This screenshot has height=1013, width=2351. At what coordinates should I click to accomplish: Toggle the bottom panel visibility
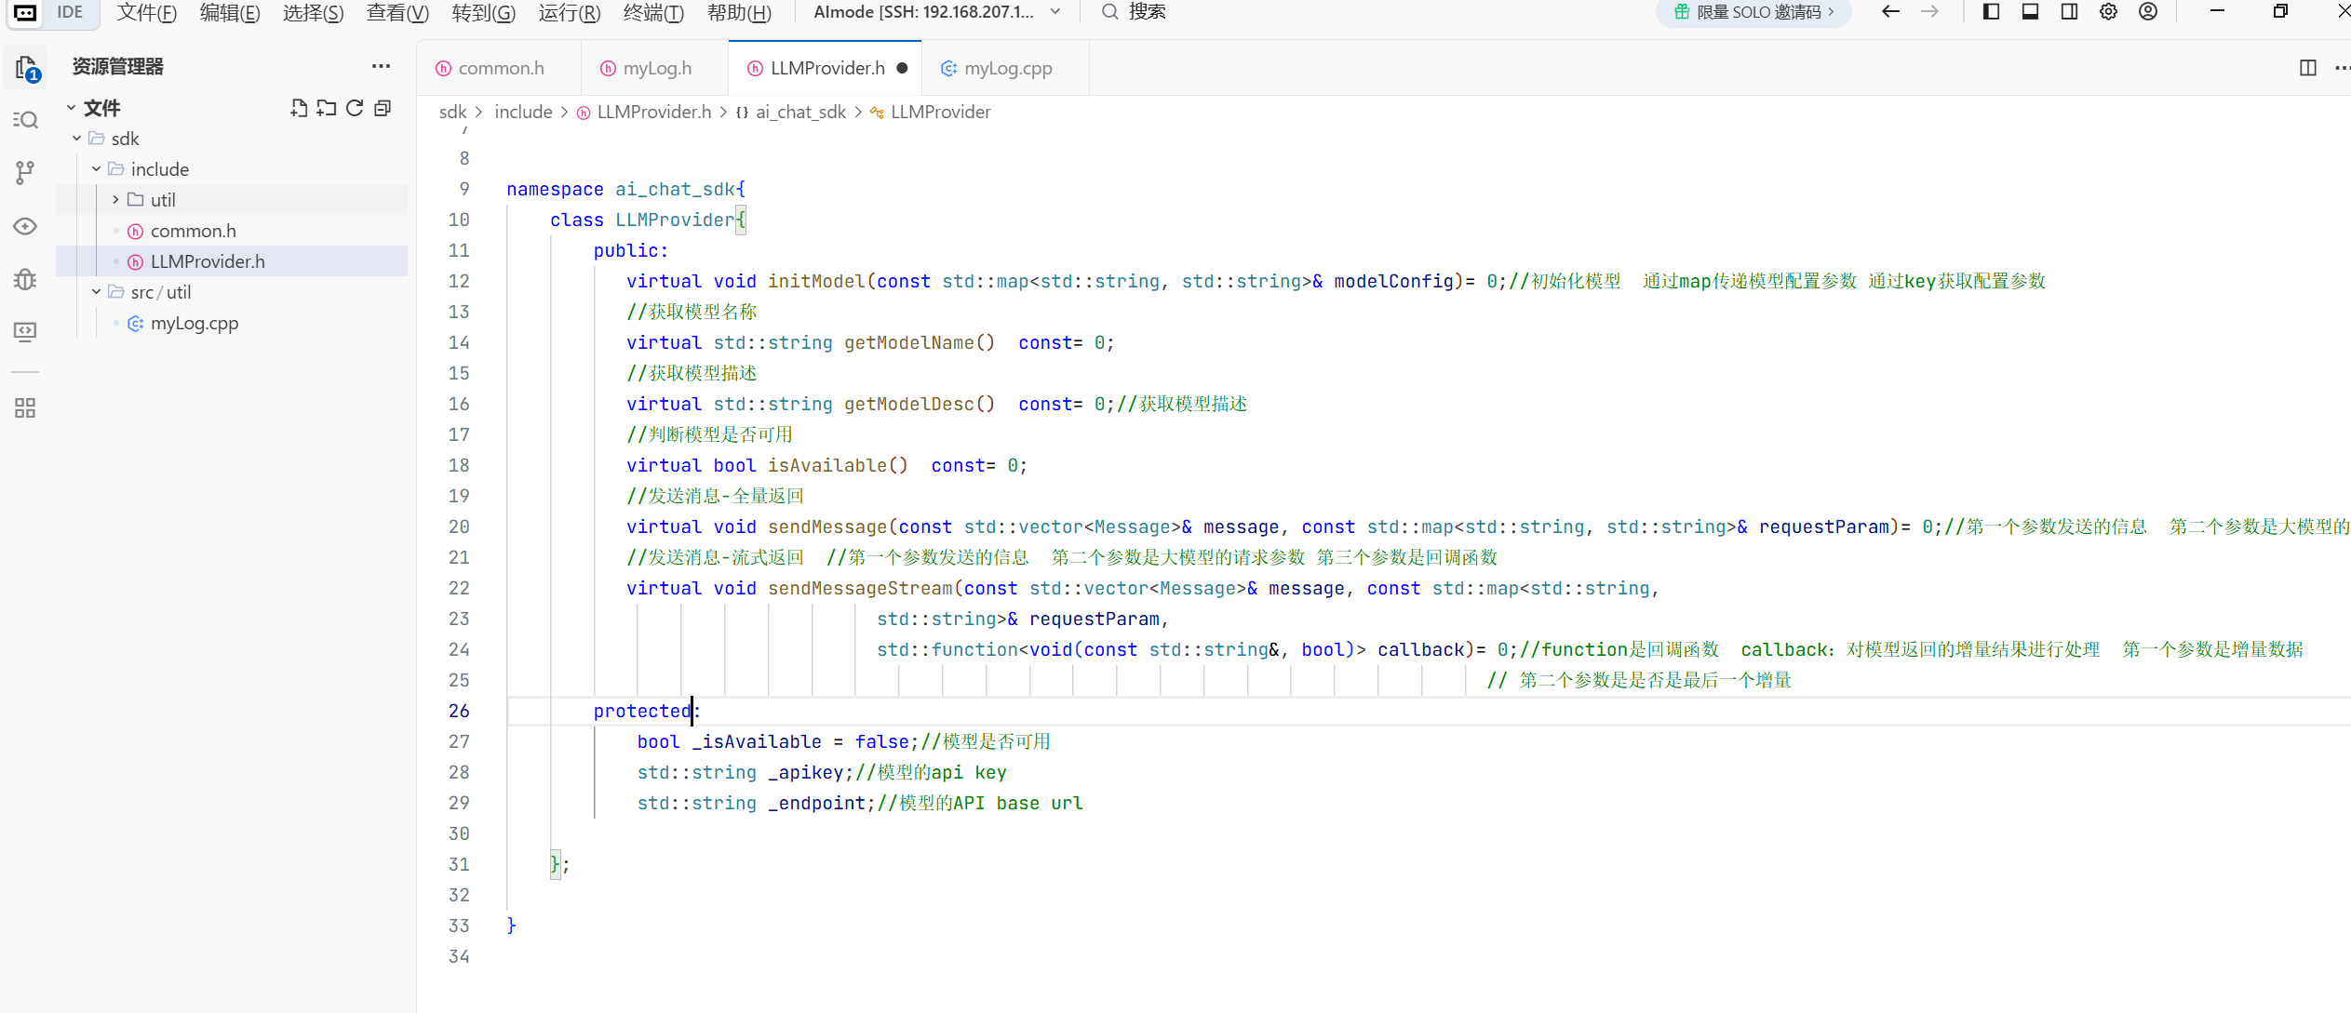point(2030,12)
